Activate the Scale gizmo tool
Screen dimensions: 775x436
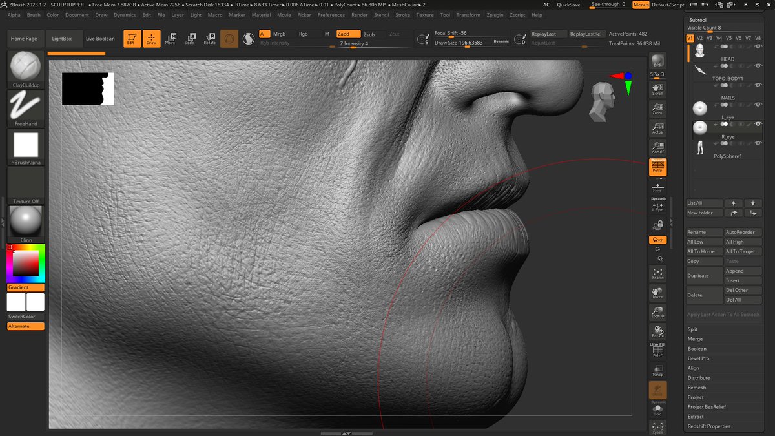189,39
